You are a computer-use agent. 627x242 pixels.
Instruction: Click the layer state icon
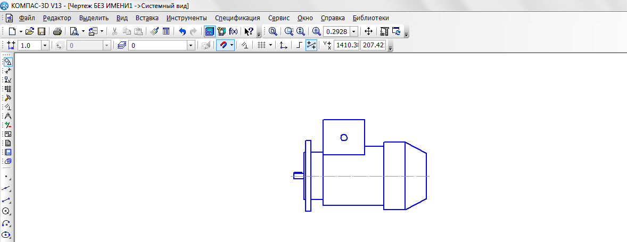[122, 46]
